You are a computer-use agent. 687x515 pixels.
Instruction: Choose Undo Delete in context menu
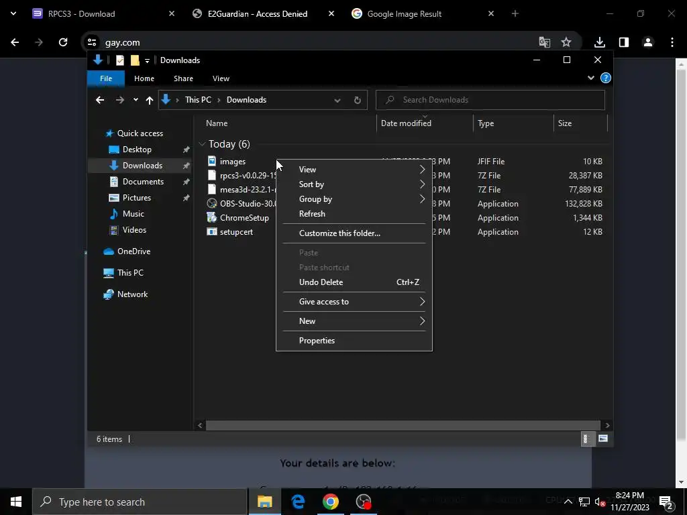pos(354,282)
